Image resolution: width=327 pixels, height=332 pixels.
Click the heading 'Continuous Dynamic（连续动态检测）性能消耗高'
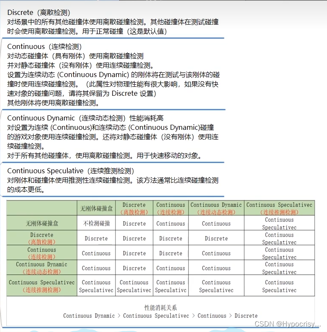coord(85,118)
